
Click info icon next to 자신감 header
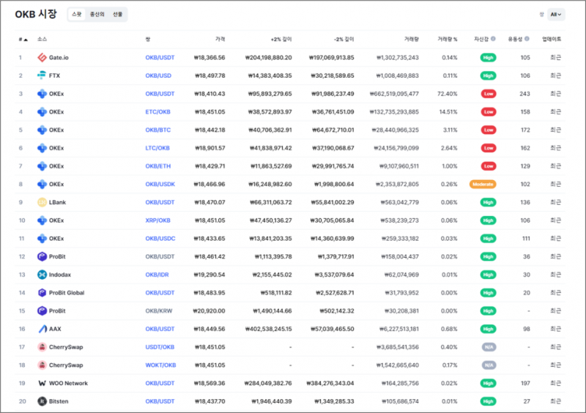pos(493,39)
